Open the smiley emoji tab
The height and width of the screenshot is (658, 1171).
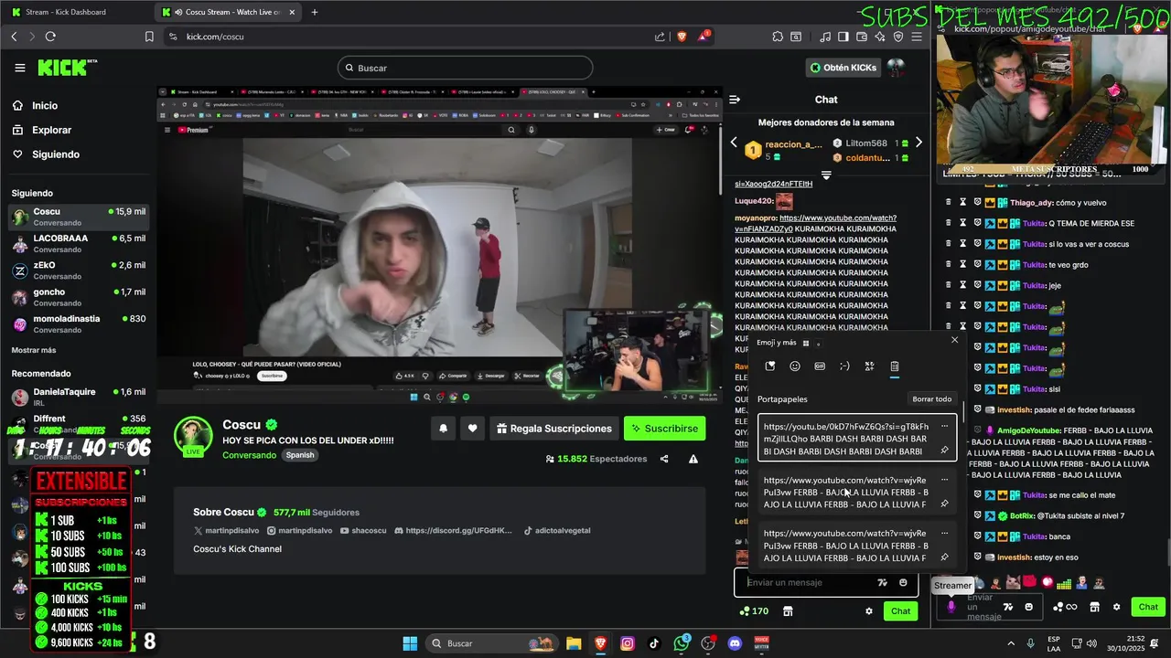pos(795,366)
